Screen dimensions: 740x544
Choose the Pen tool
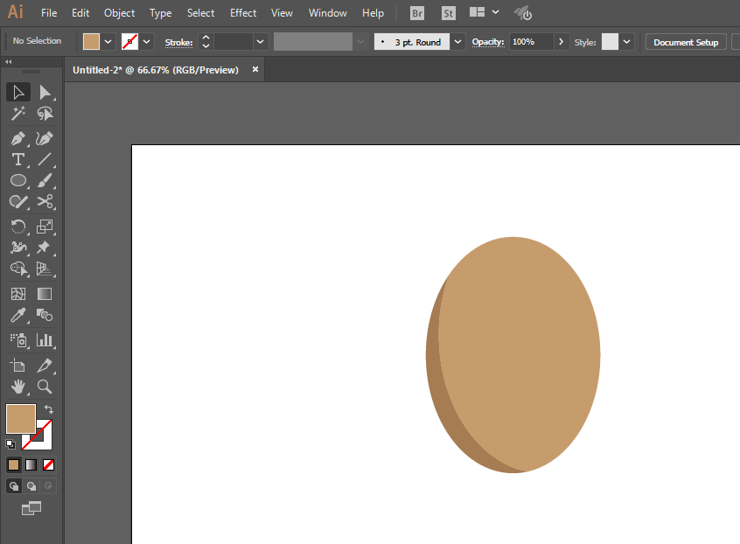pos(17,138)
